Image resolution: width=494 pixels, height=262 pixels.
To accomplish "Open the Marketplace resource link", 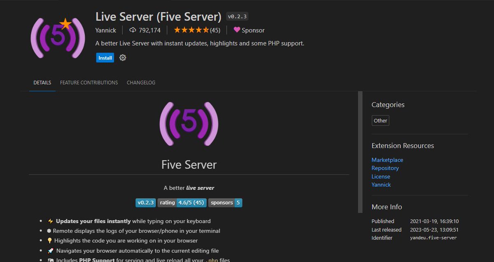I will 387,160.
